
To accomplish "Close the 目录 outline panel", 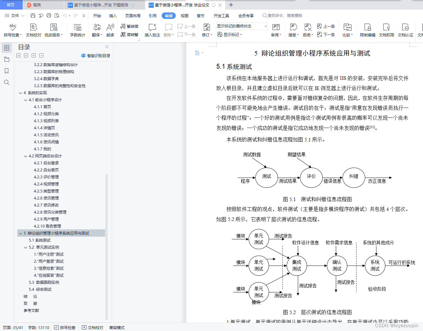I will (107, 47).
